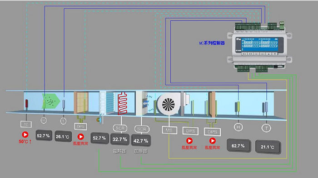Click the supply air H humidity sensor
The width and height of the screenshot is (318, 178).
tap(238, 127)
